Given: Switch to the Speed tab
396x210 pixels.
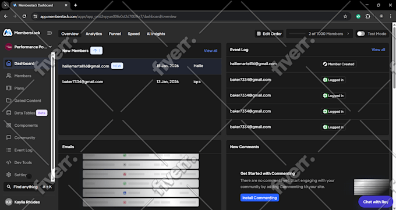Looking at the screenshot, I should click(x=133, y=34).
